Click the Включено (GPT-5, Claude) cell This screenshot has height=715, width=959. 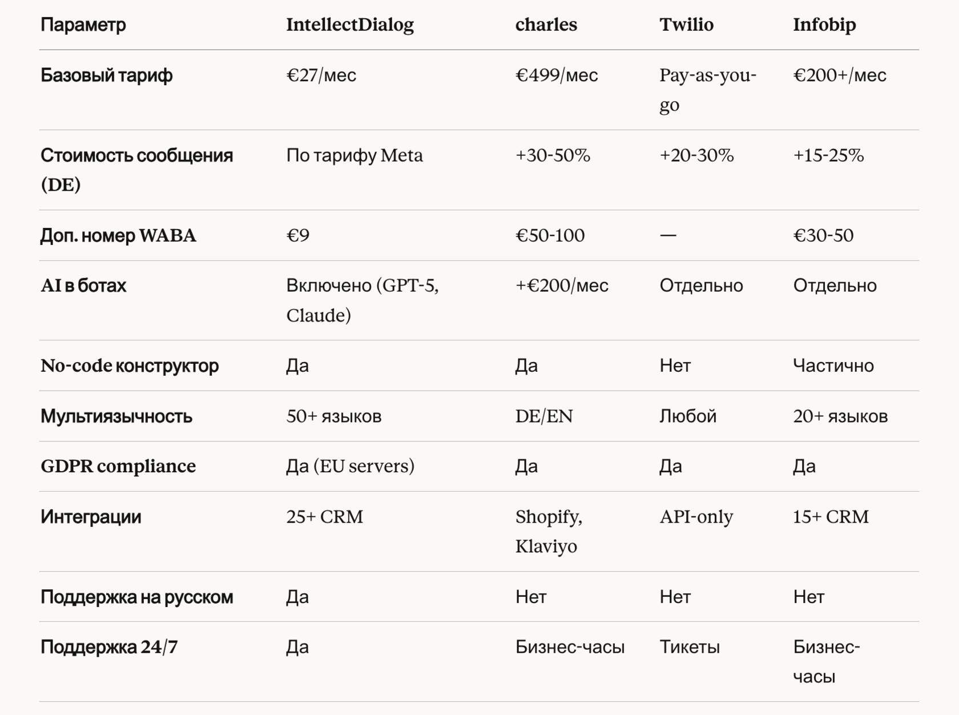[x=362, y=300]
